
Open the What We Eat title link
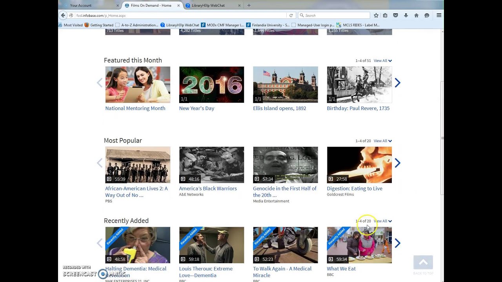341,269
